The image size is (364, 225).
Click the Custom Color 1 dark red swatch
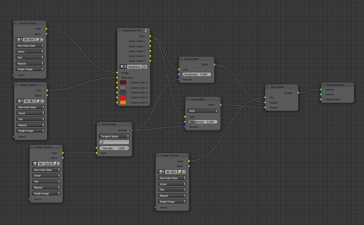point(123,82)
